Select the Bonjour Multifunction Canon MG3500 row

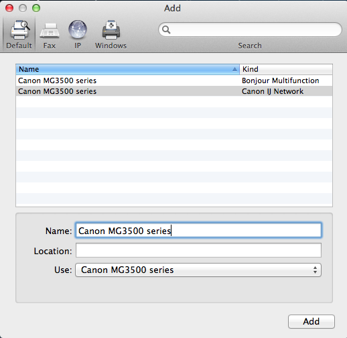(x=174, y=80)
